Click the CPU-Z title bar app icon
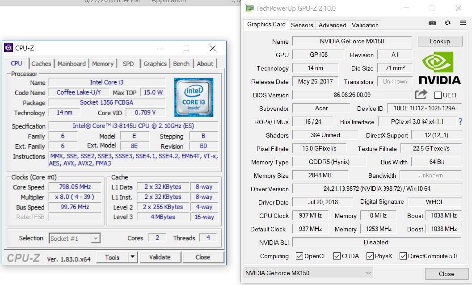The image size is (472, 285). (x=8, y=48)
